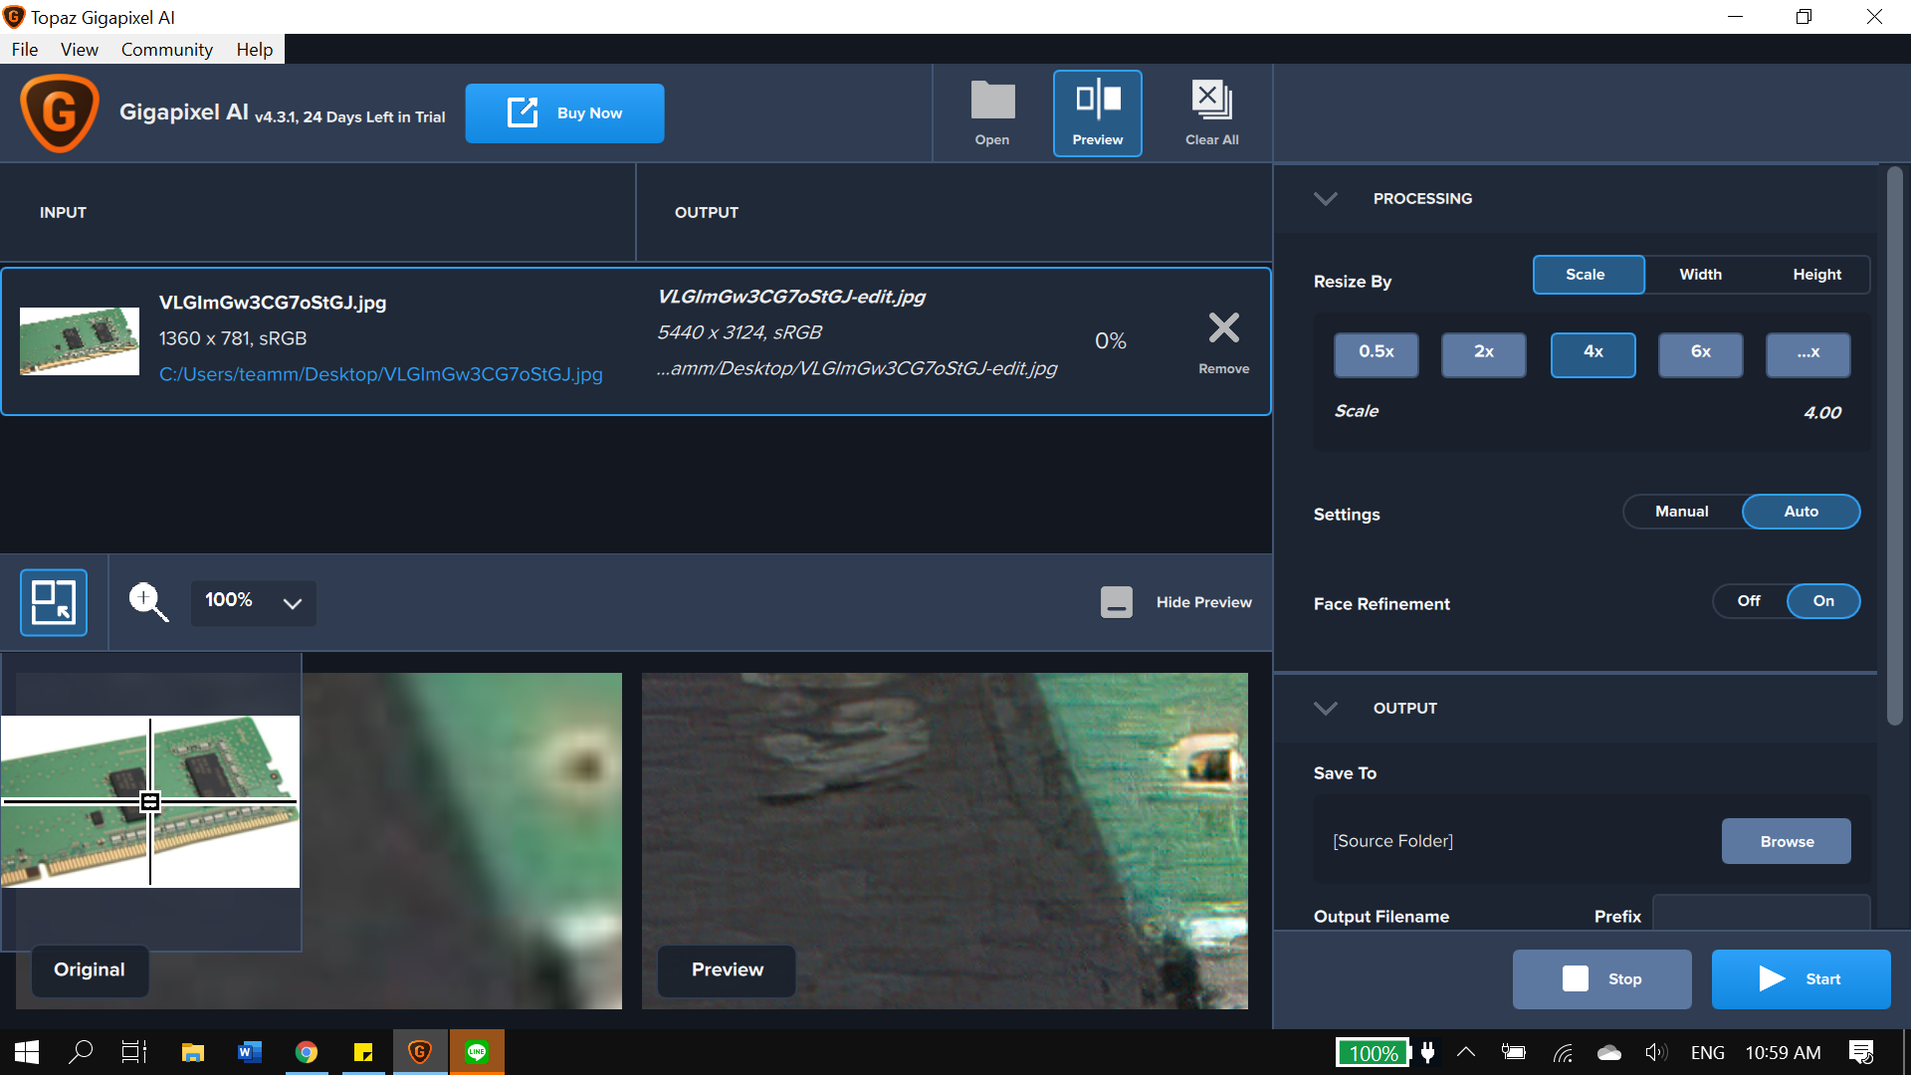The image size is (1911, 1075).
Task: Click the input image thumbnail
Action: tap(80, 340)
